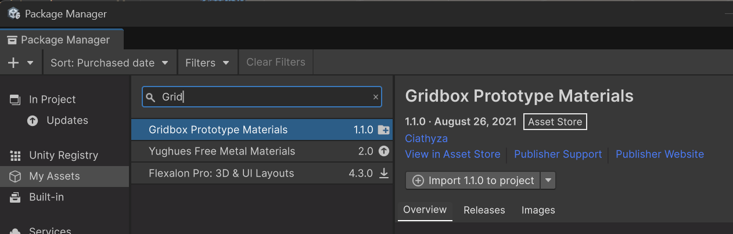Expand the Filters dropdown
The height and width of the screenshot is (234, 733).
(207, 63)
